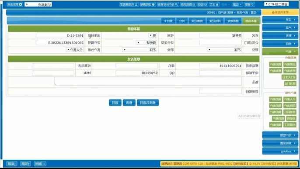The height and width of the screenshot is (169, 300).
Task: Click the 修改后返回 button
Action: pos(148,103)
